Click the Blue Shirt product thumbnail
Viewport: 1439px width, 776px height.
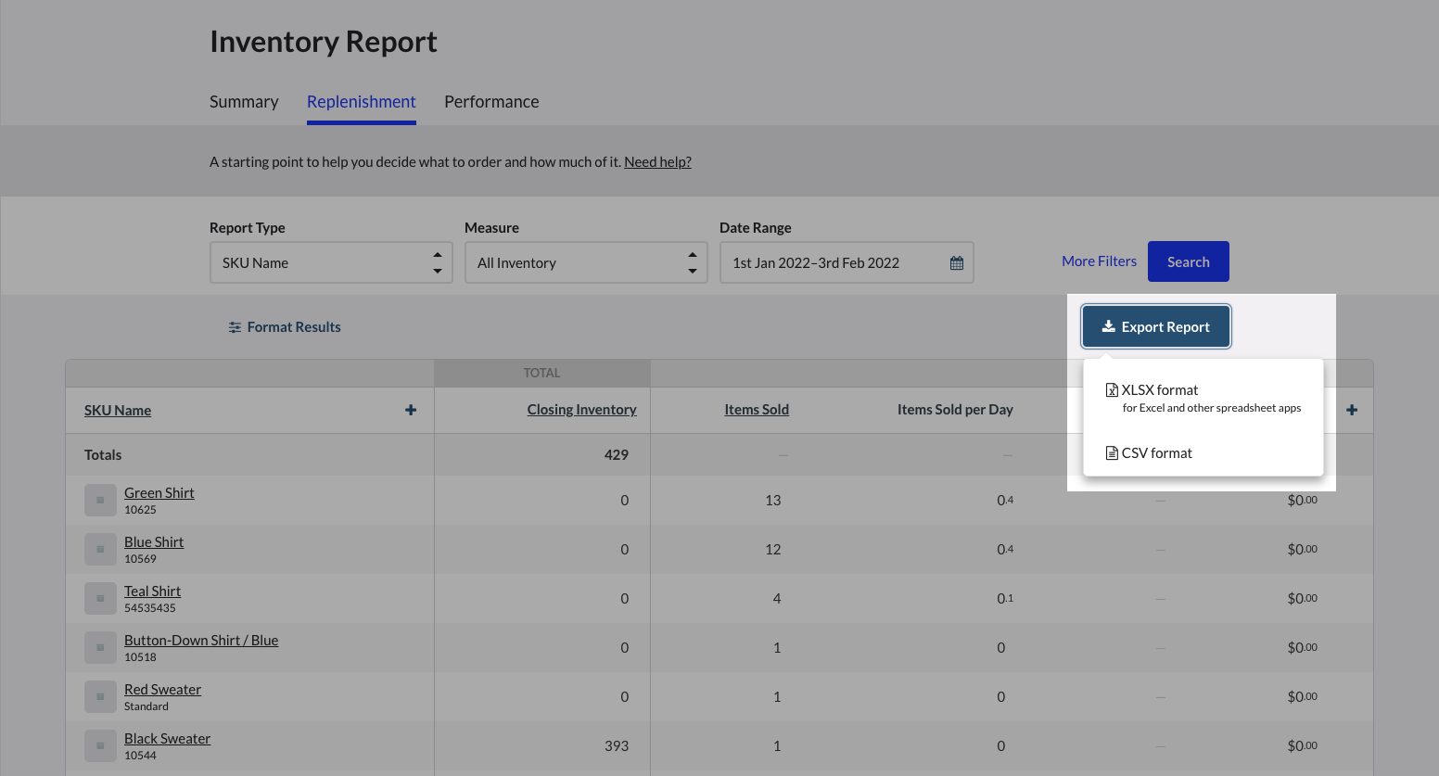pos(100,550)
